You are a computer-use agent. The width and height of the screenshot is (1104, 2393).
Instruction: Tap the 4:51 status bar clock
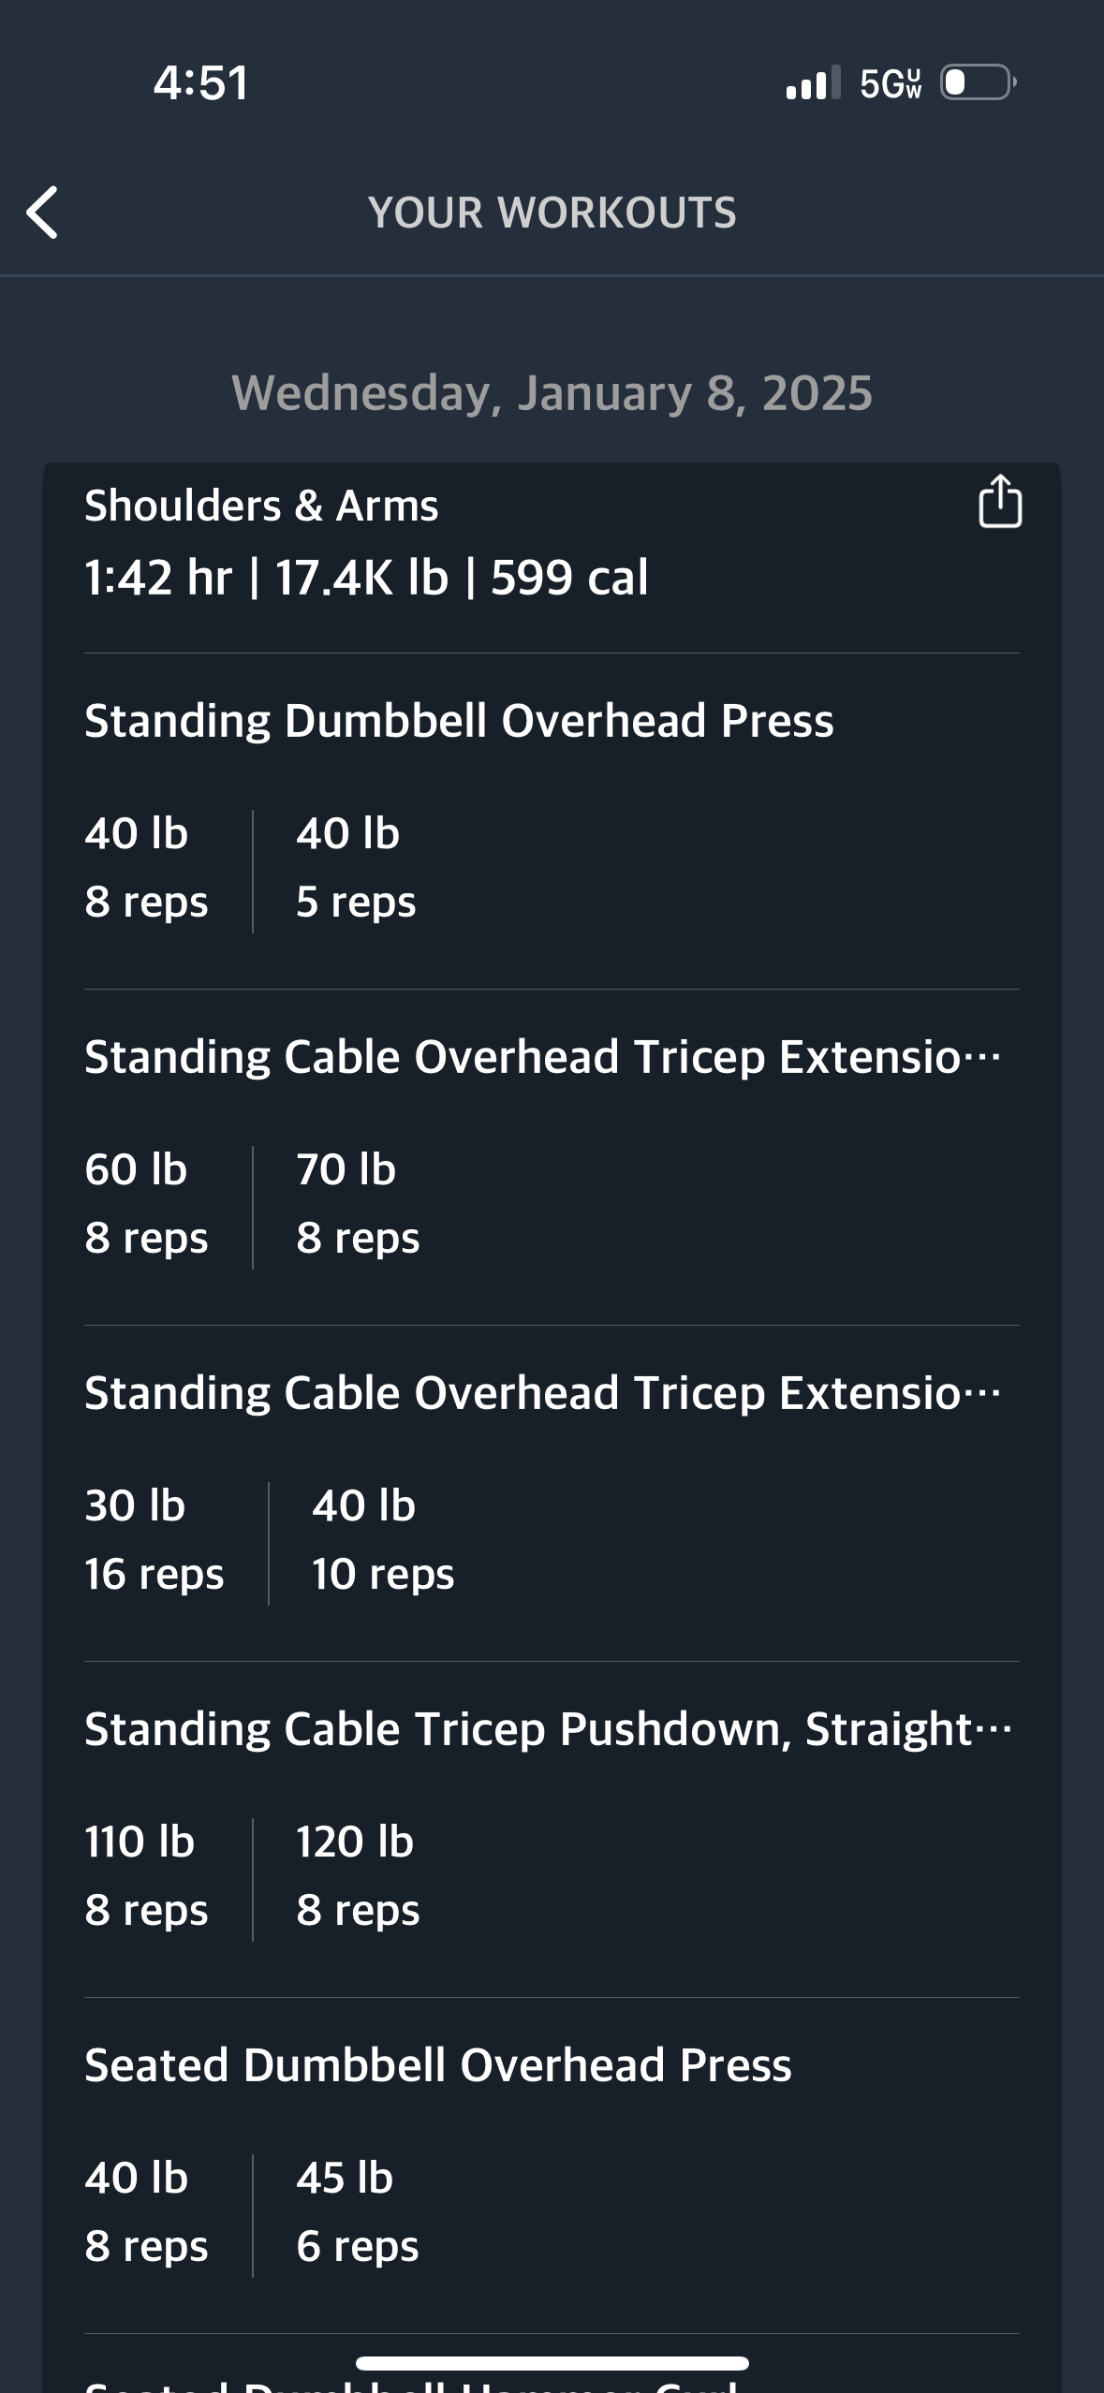tap(201, 83)
